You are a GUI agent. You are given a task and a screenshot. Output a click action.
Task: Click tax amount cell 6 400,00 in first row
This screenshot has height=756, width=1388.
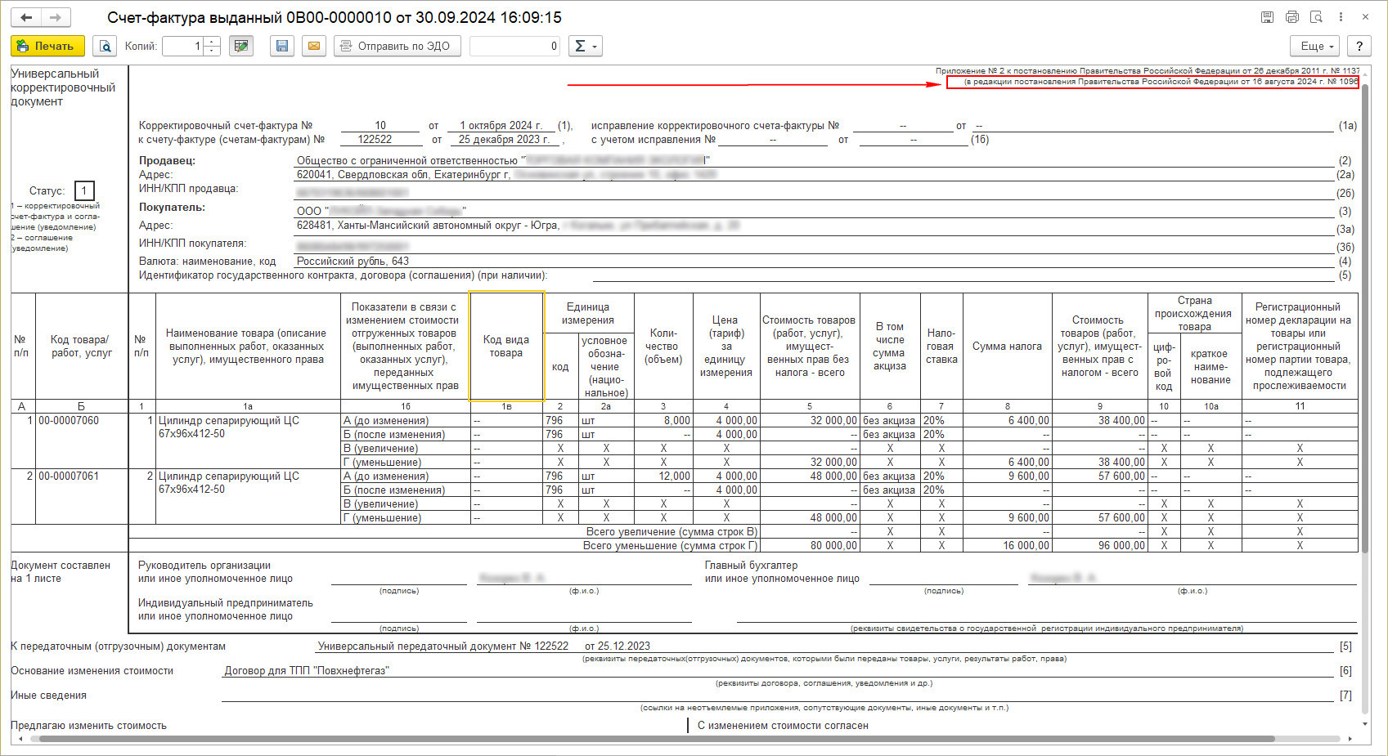(1008, 421)
